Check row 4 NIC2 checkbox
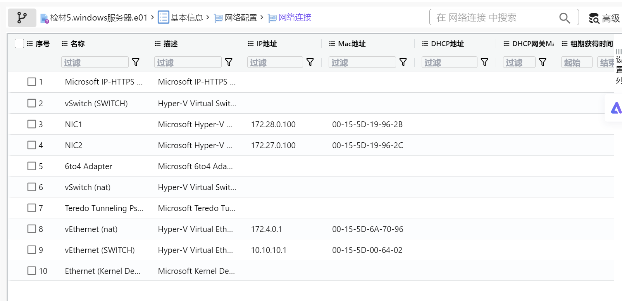Image resolution: width=622 pixels, height=301 pixels. (32, 145)
